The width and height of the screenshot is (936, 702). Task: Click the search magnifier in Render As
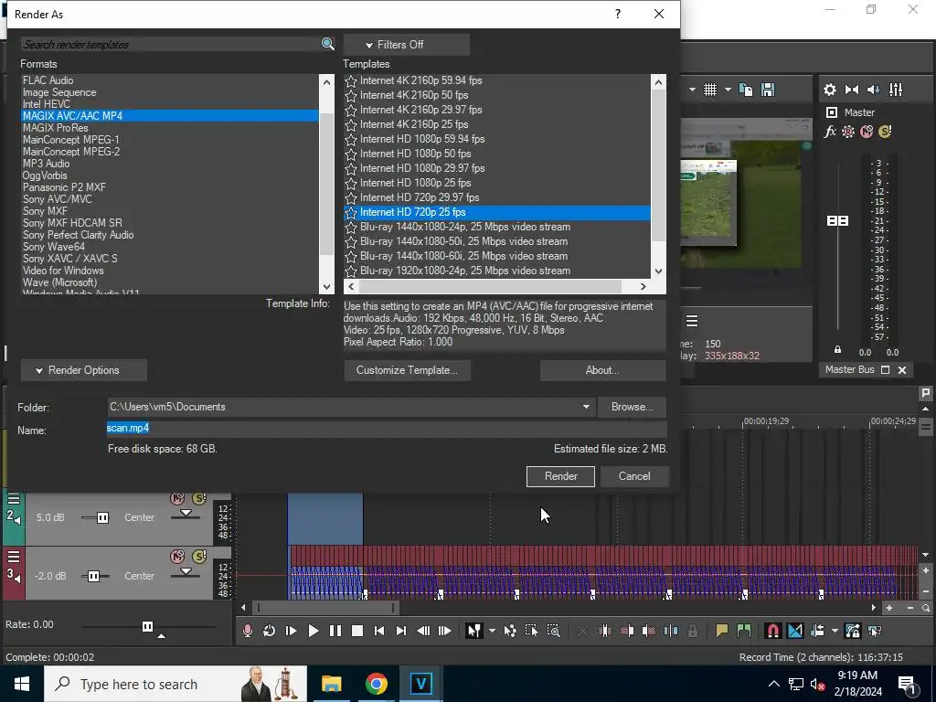pyautogui.click(x=328, y=44)
